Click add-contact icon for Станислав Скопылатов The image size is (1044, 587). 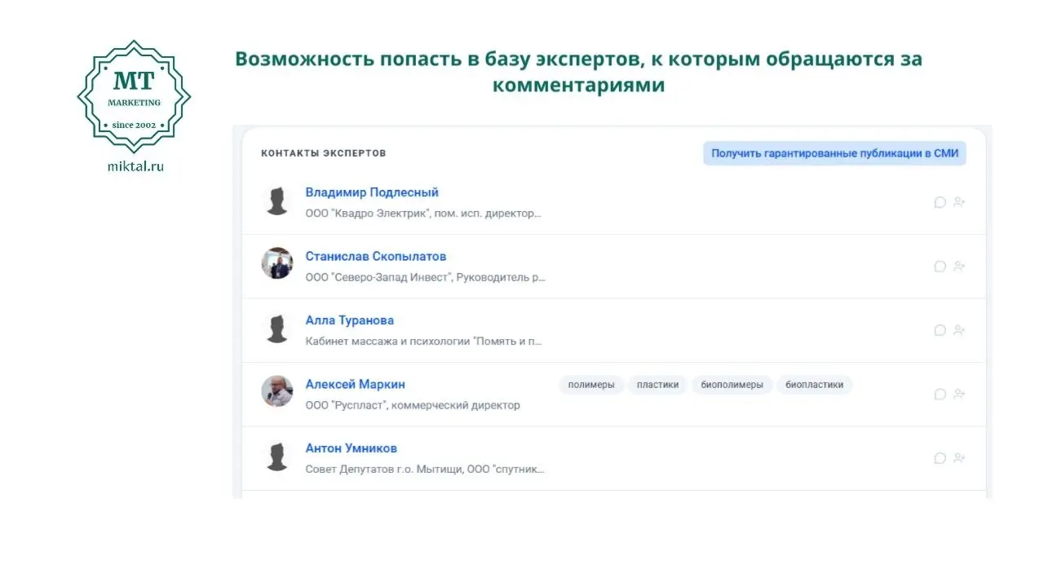click(x=959, y=266)
